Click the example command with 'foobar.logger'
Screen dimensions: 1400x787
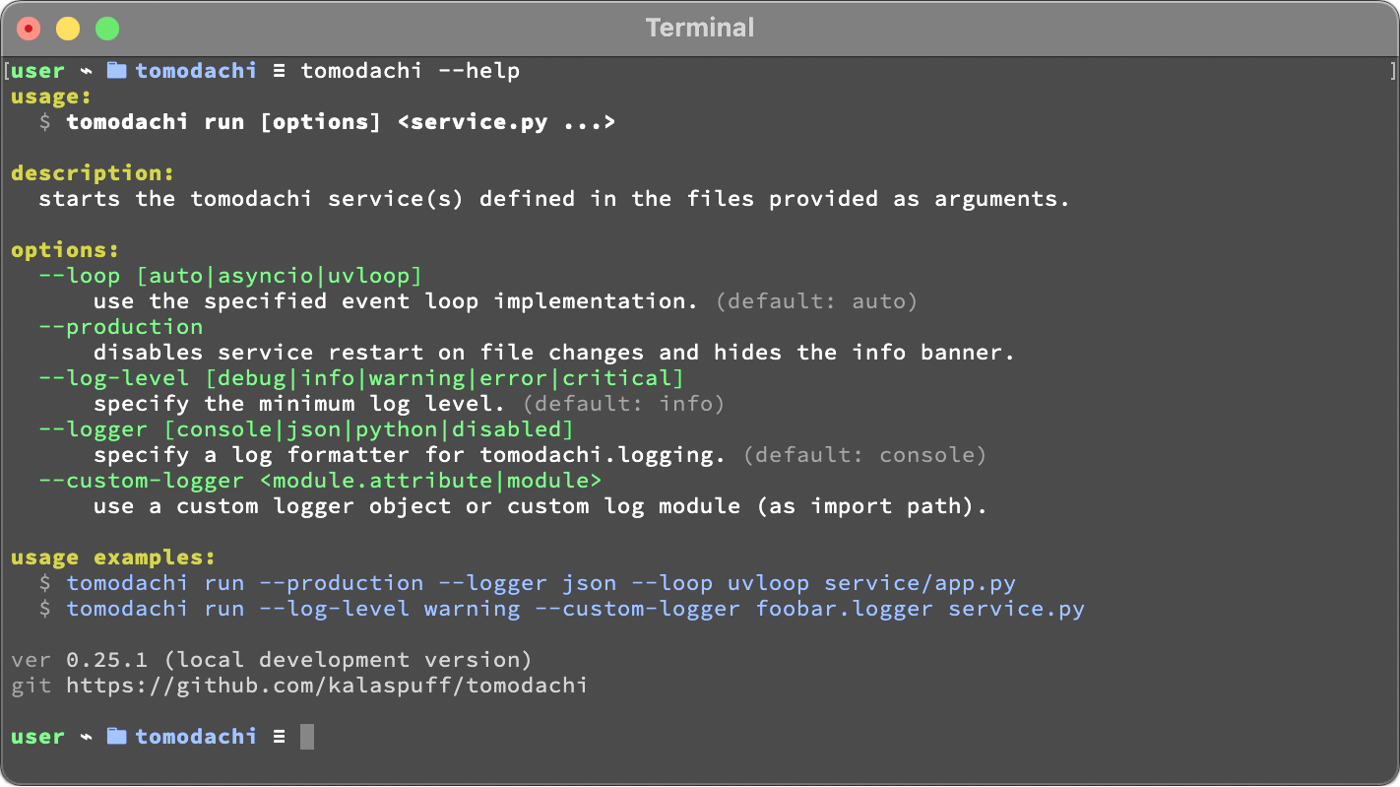click(x=575, y=609)
